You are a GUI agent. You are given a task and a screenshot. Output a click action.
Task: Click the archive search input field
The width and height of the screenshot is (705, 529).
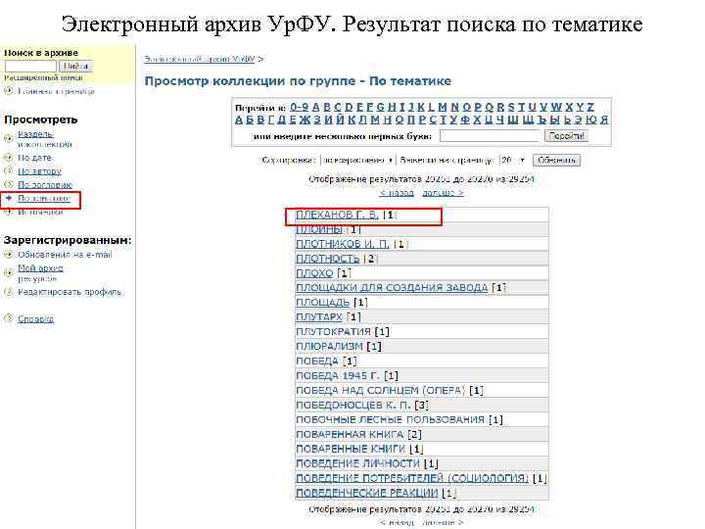30,67
